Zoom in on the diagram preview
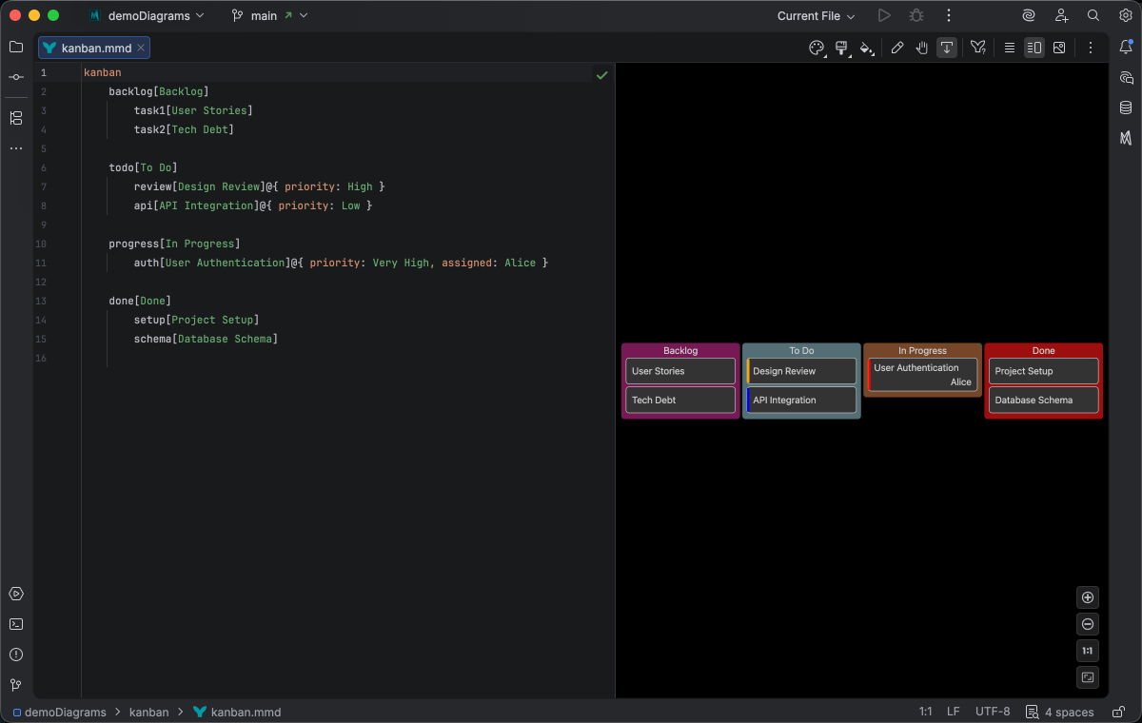 click(1088, 597)
